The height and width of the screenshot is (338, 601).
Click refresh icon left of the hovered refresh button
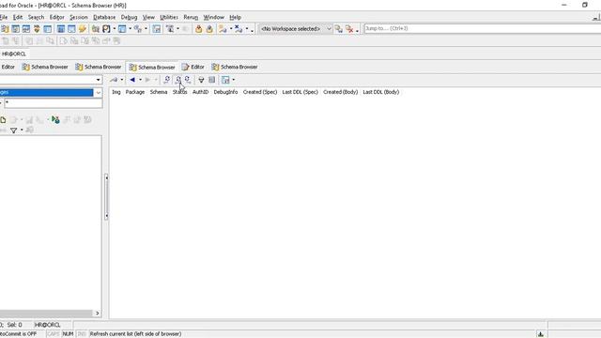point(167,80)
